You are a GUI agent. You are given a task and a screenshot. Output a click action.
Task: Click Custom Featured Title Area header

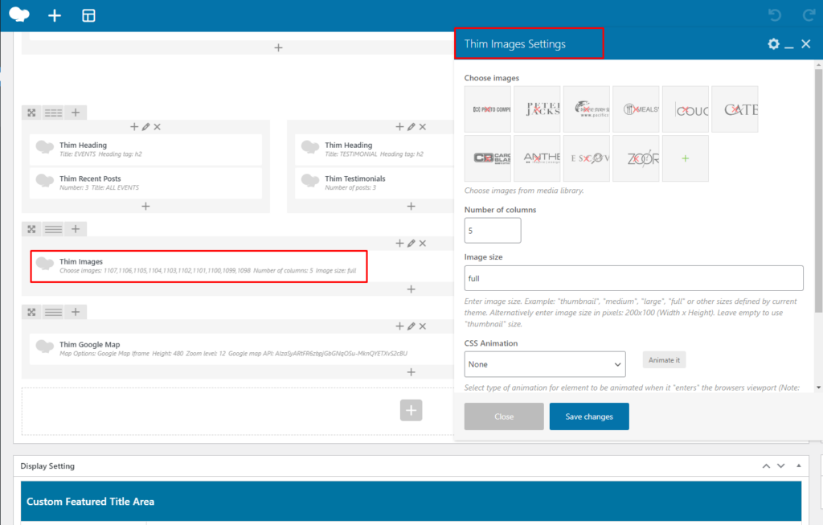tap(411, 502)
